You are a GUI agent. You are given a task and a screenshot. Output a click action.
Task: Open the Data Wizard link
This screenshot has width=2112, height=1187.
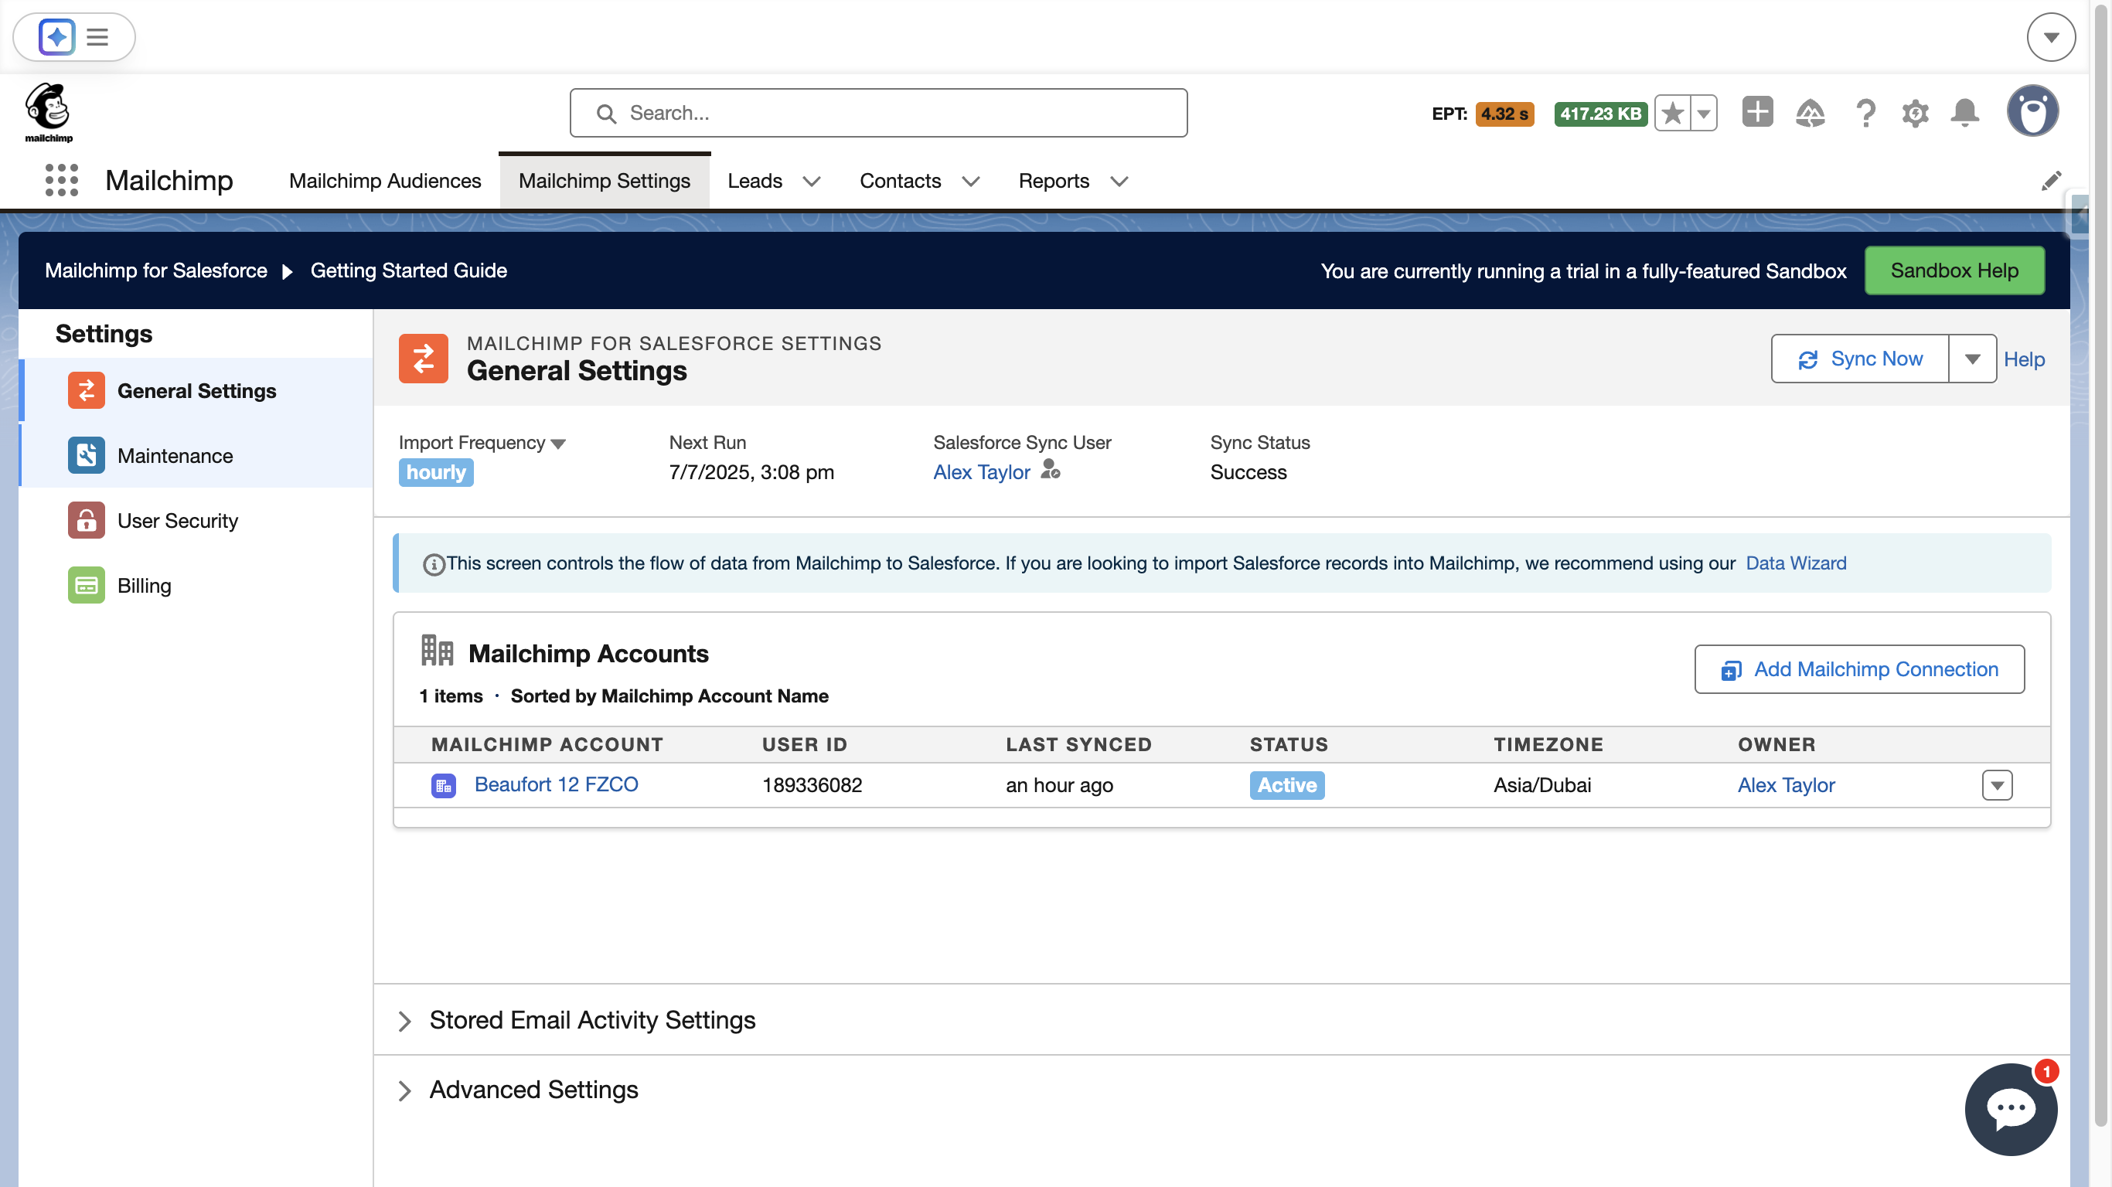[x=1796, y=563]
